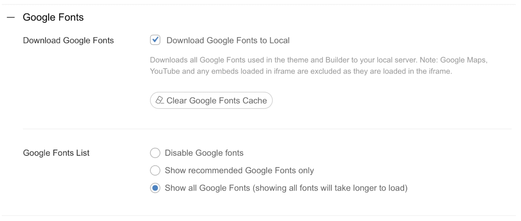Uncheck Download Google Fonts to Local
This screenshot has height=221, width=521.
point(155,40)
